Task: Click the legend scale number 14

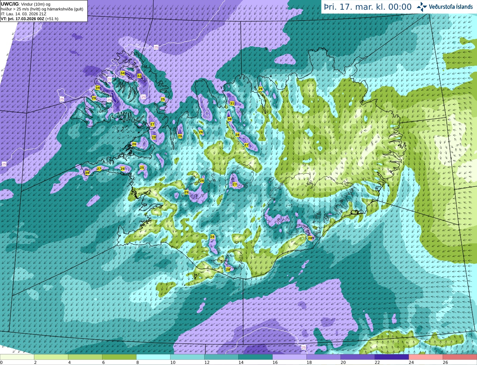Action: (x=241, y=362)
